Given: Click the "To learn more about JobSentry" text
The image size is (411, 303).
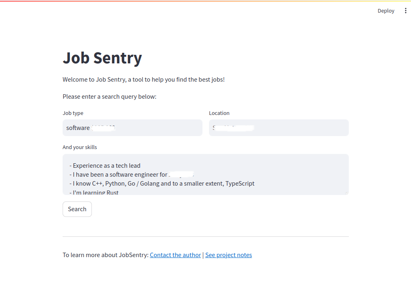Looking at the screenshot, I should click(105, 255).
